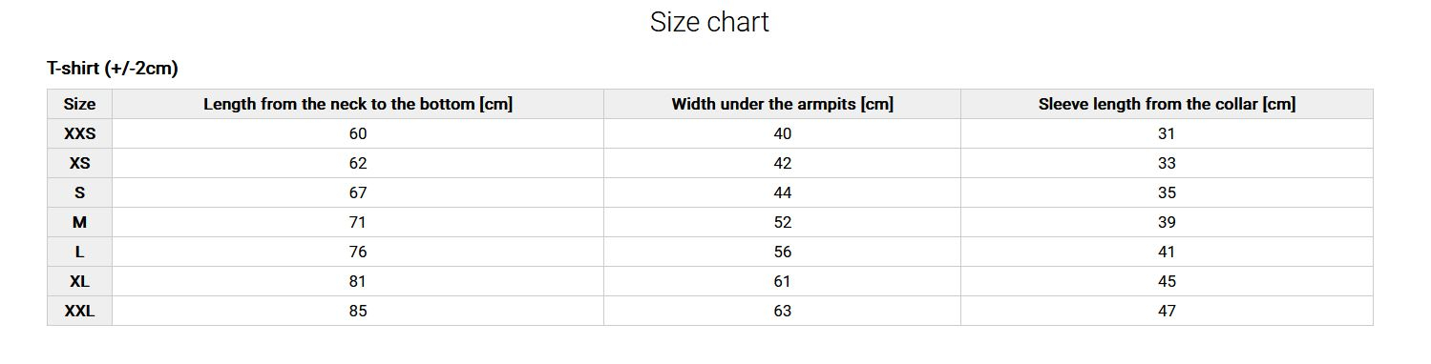Image resolution: width=1431 pixels, height=364 pixels.
Task: Click the Length from the neck header
Action: 358,104
